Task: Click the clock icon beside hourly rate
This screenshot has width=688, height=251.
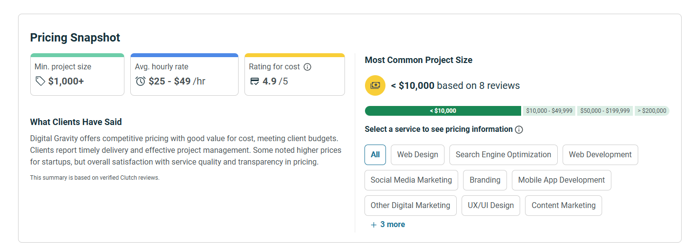Action: tap(141, 81)
